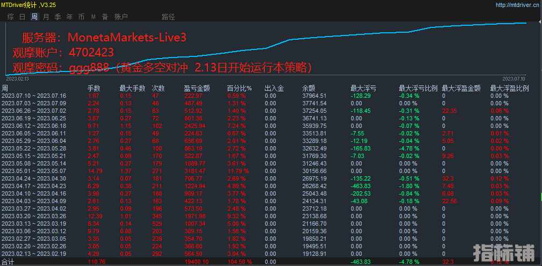Select the M tab

93,17
